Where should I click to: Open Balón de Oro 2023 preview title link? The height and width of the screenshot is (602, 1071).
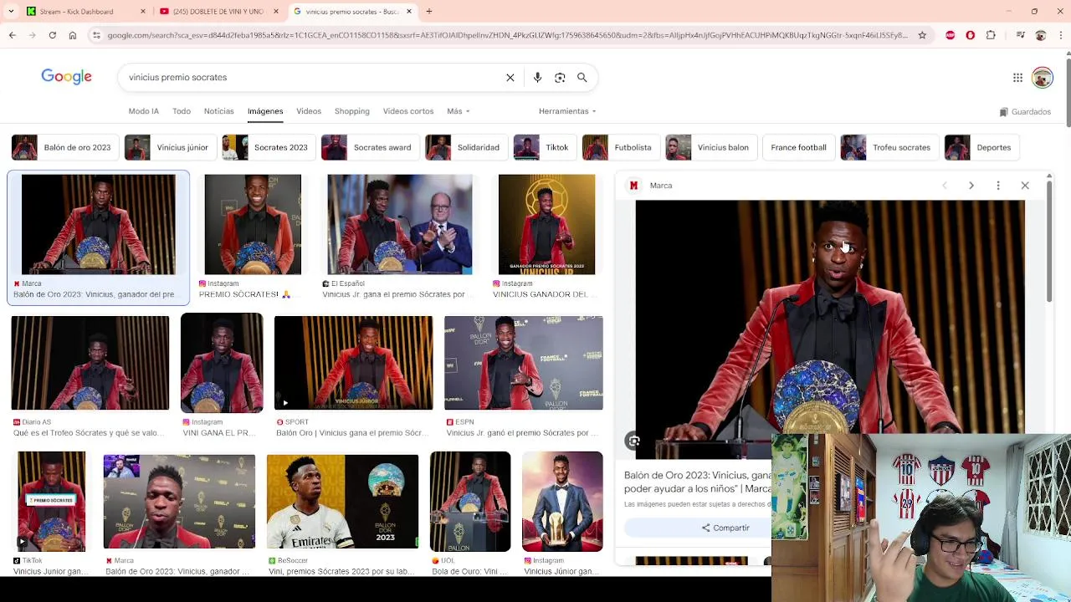click(x=698, y=482)
